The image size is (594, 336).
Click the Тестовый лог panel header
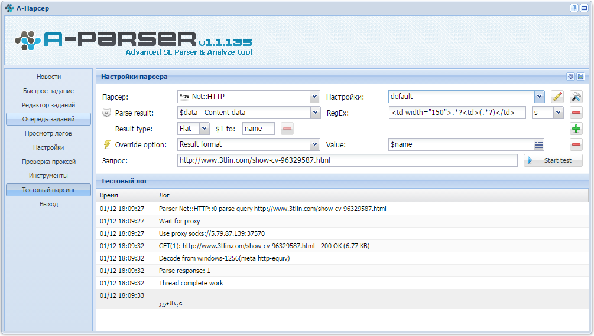tap(342, 181)
